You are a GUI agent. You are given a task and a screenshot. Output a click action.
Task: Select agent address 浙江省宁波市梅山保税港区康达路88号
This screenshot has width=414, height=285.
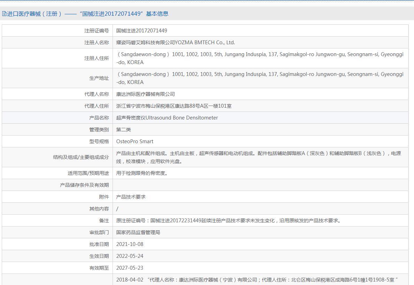[x=174, y=106]
